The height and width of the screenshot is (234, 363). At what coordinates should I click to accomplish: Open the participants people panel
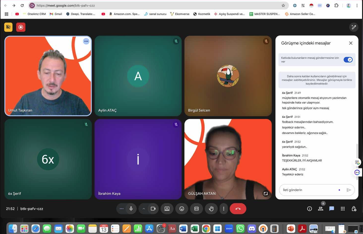pyautogui.click(x=321, y=209)
